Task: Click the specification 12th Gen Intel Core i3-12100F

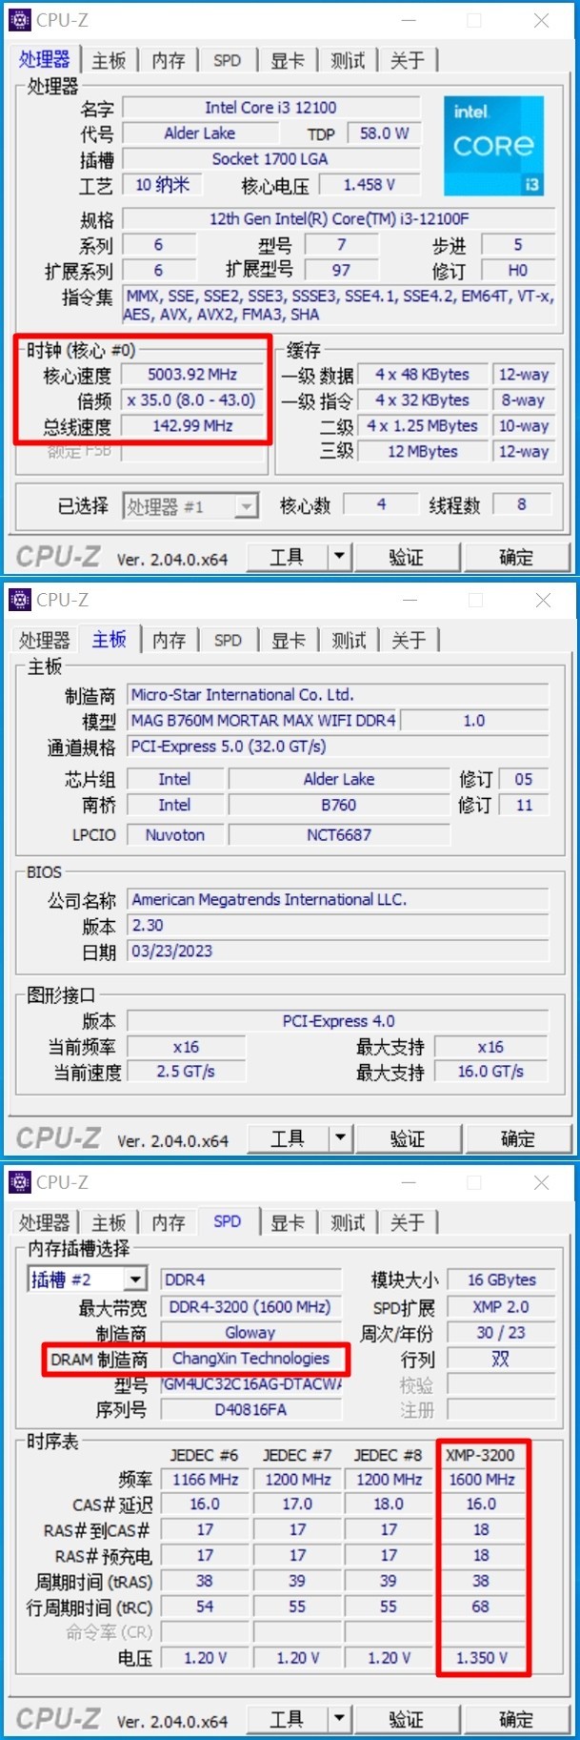Action: click(338, 218)
